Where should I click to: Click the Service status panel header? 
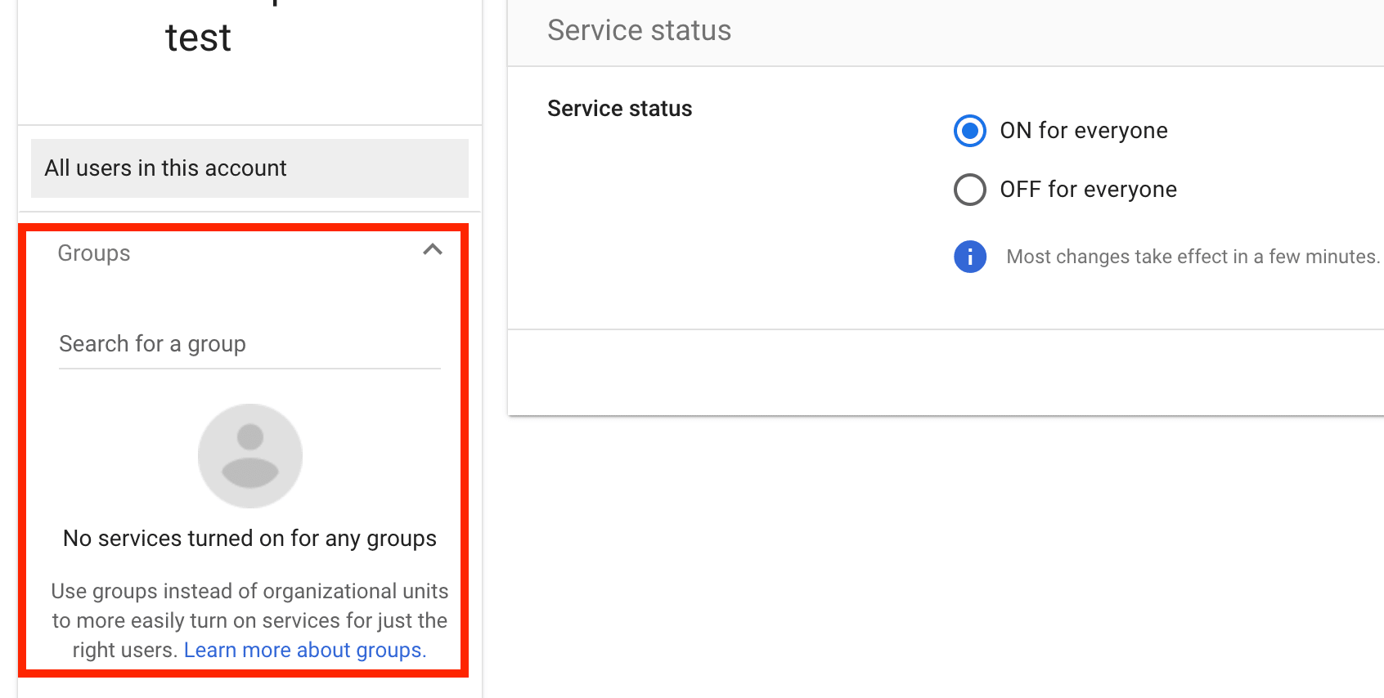[x=639, y=31]
